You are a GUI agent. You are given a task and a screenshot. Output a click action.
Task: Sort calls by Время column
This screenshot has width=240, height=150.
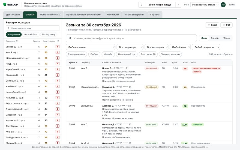pyautogui.click(x=73, y=62)
